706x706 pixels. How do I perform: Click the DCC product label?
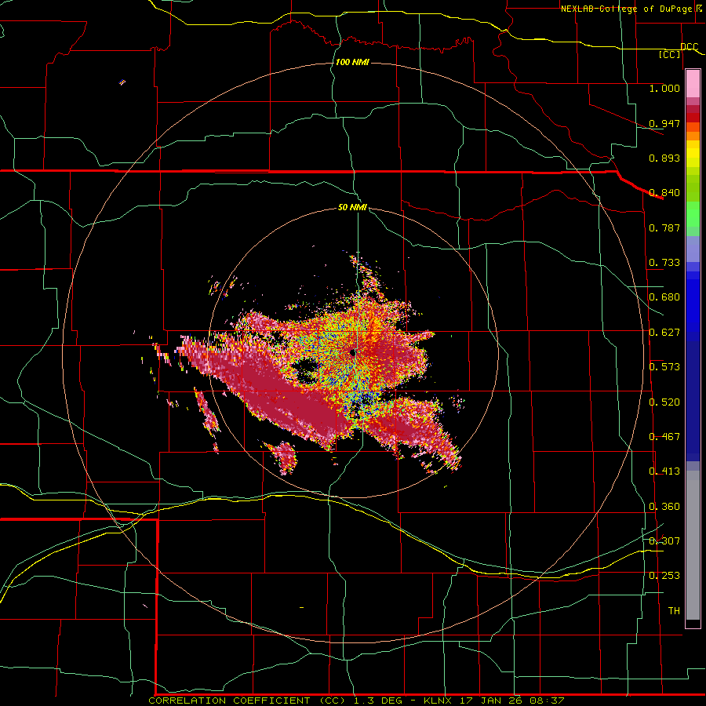click(690, 47)
